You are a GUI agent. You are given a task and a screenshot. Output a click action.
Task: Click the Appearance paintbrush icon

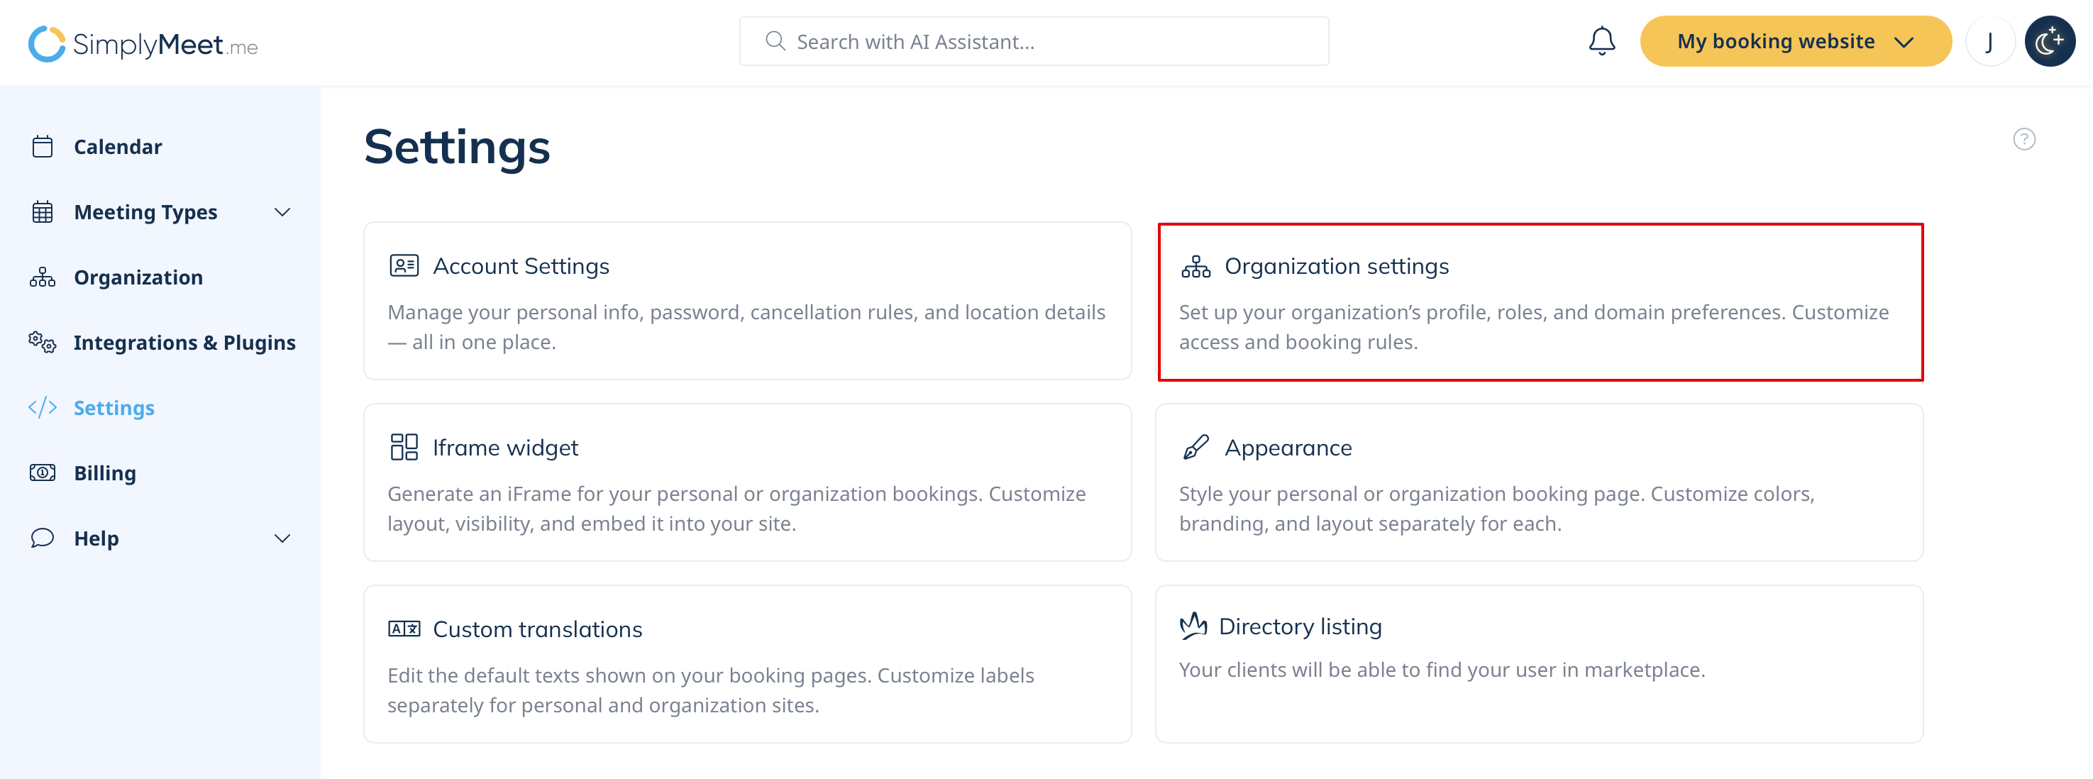(x=1195, y=448)
